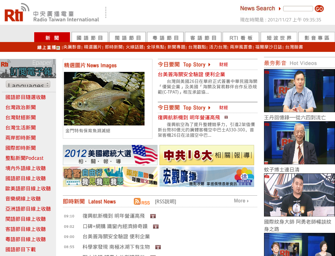Open 央廣影音 in the red submenu

(x=72, y=47)
